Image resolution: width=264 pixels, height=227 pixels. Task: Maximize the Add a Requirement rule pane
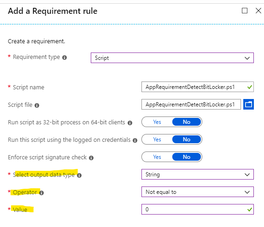pyautogui.click(x=245, y=11)
